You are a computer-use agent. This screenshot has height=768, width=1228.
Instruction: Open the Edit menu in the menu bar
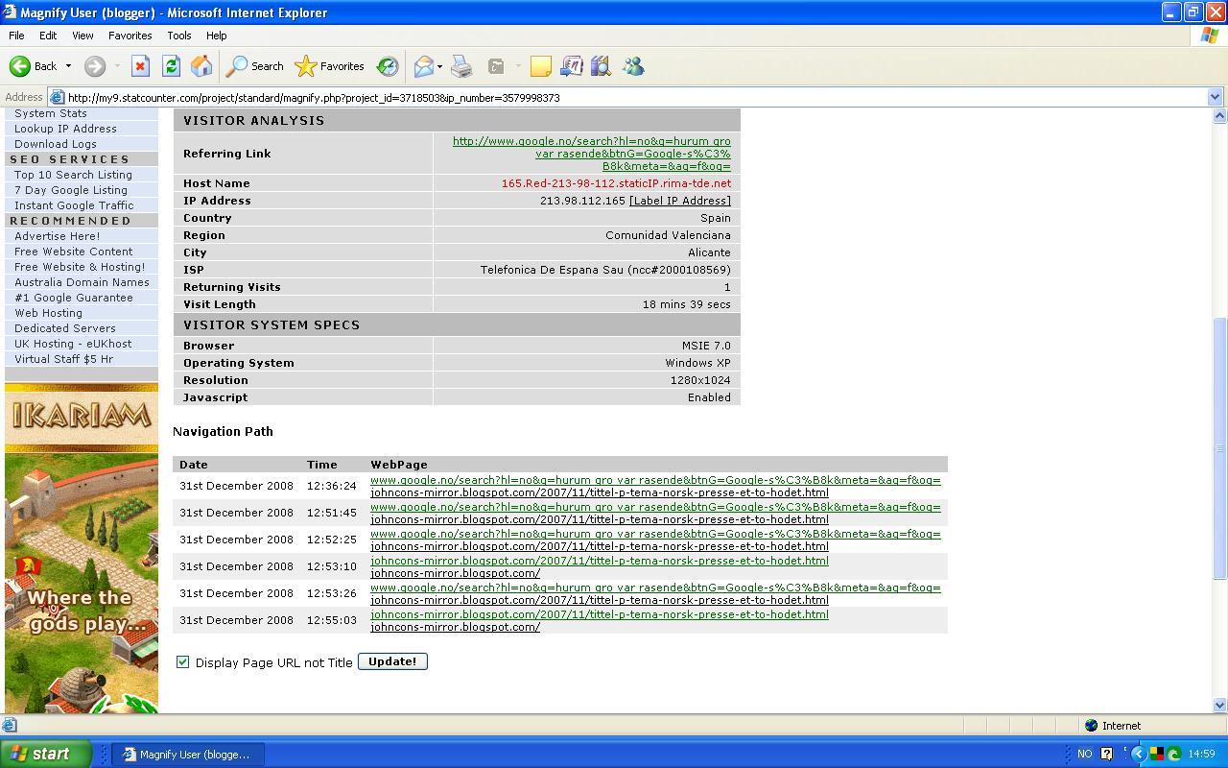coord(48,36)
